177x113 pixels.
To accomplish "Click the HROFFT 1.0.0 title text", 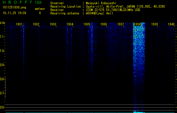I will (22, 2).
